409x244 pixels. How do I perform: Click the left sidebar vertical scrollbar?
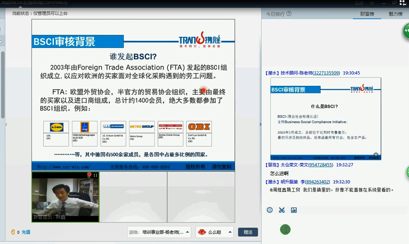click(x=3, y=85)
